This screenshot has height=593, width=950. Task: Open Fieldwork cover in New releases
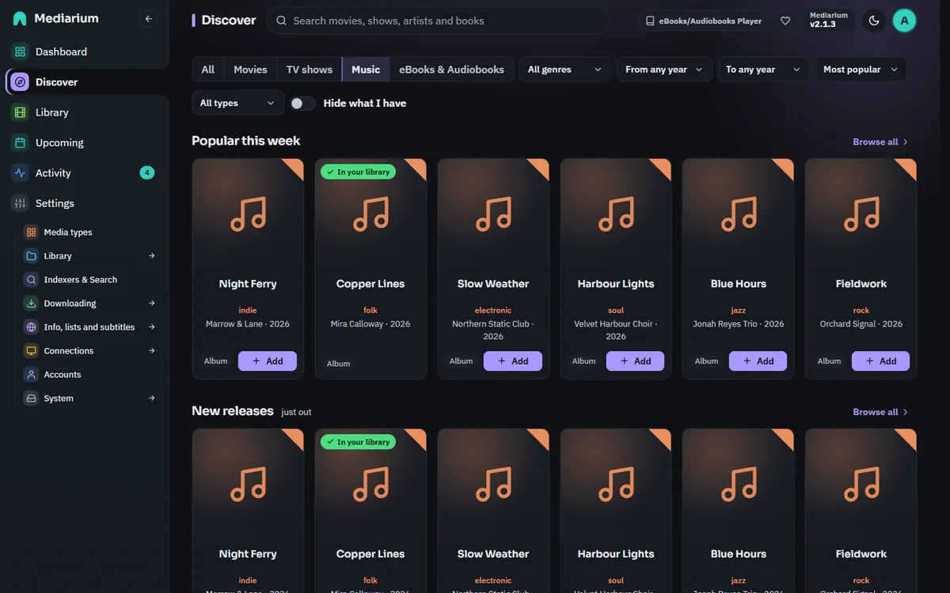(861, 484)
